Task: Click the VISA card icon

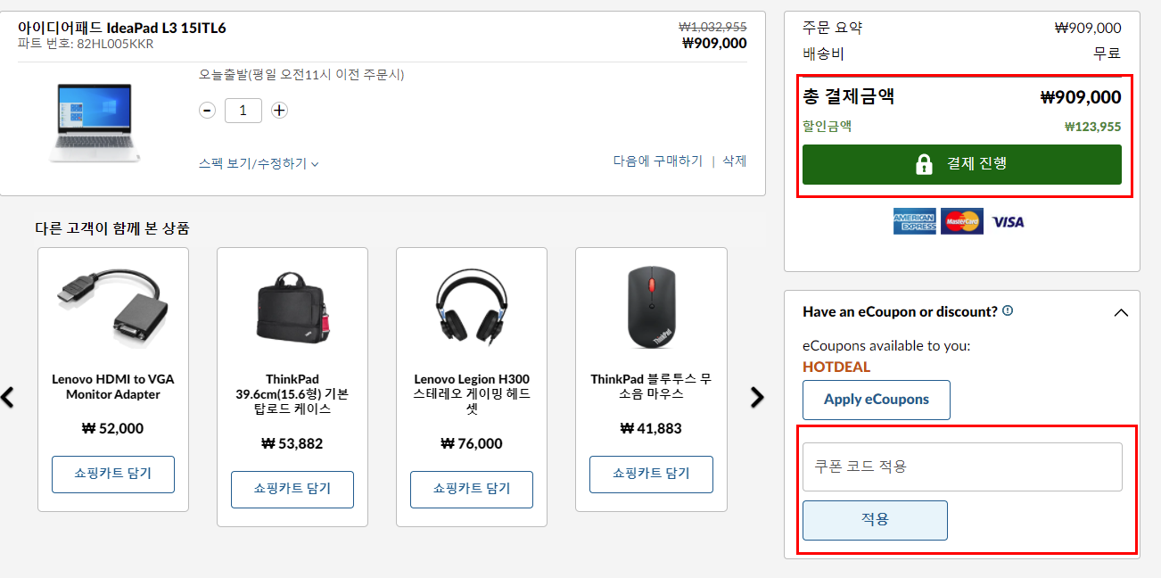Action: (x=1008, y=222)
